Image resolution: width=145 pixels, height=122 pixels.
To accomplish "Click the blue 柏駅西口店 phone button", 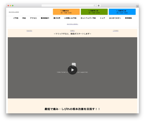I will coord(122,12).
